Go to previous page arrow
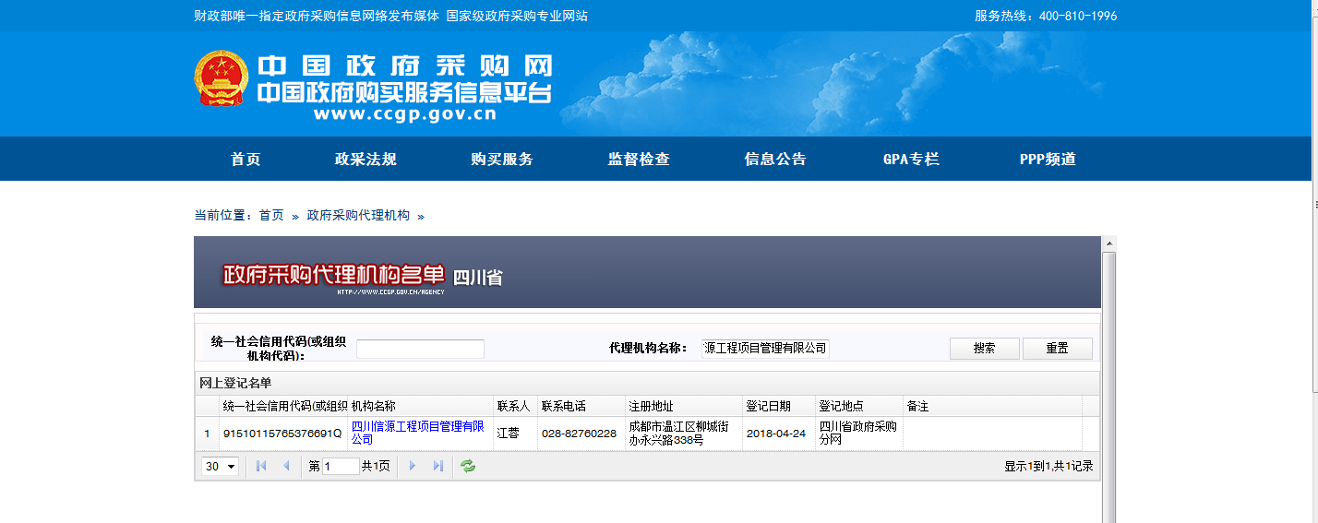Viewport: 1318px width, 523px height. (x=285, y=467)
